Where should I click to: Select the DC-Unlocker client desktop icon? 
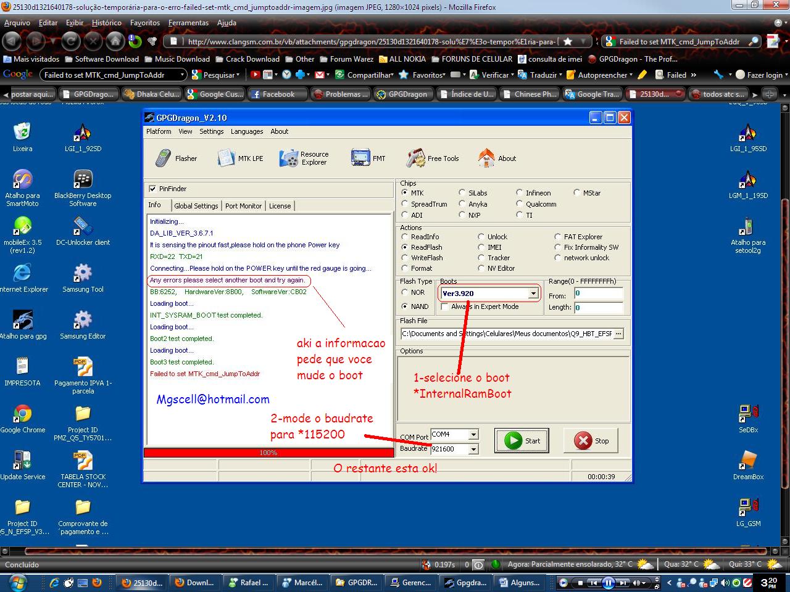click(83, 231)
